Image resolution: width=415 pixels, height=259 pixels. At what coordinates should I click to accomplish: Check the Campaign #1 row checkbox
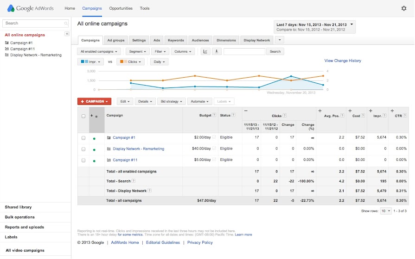point(83,138)
